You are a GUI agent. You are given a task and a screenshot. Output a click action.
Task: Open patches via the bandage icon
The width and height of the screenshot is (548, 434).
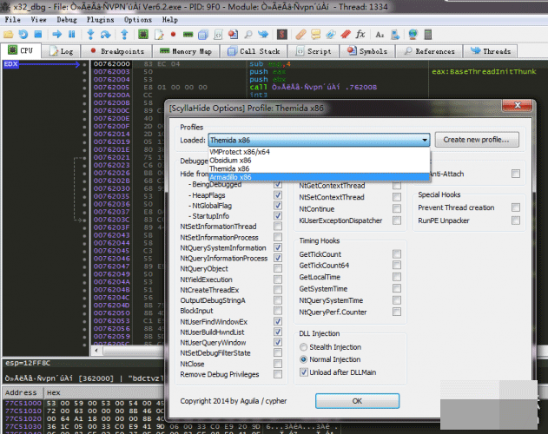coord(300,34)
